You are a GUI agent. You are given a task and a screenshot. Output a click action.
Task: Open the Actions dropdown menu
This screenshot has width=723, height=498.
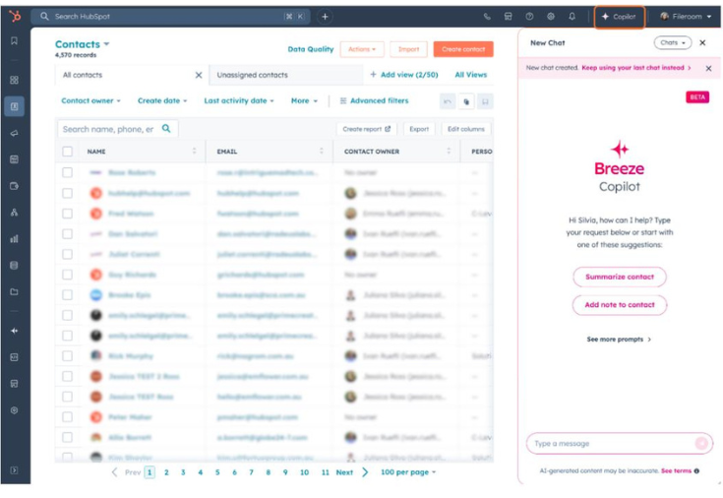(361, 49)
